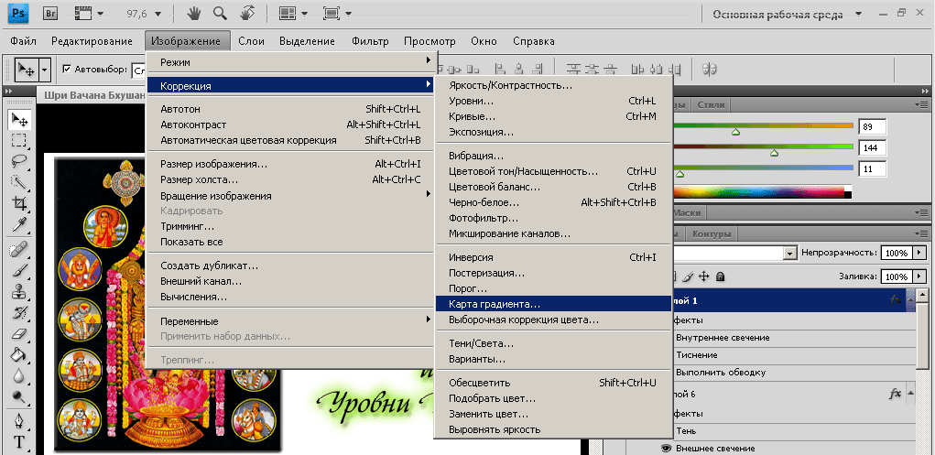Select the Eyedropper tool

click(19, 225)
